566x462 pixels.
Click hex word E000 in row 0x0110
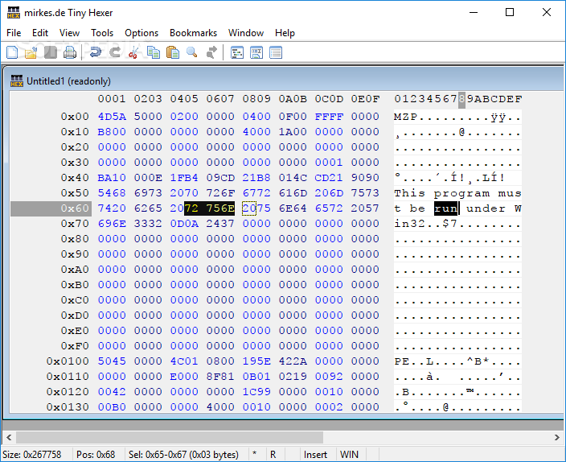184,377
